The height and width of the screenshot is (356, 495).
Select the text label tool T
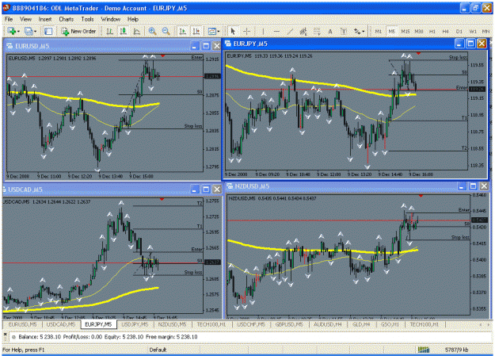pos(344,31)
